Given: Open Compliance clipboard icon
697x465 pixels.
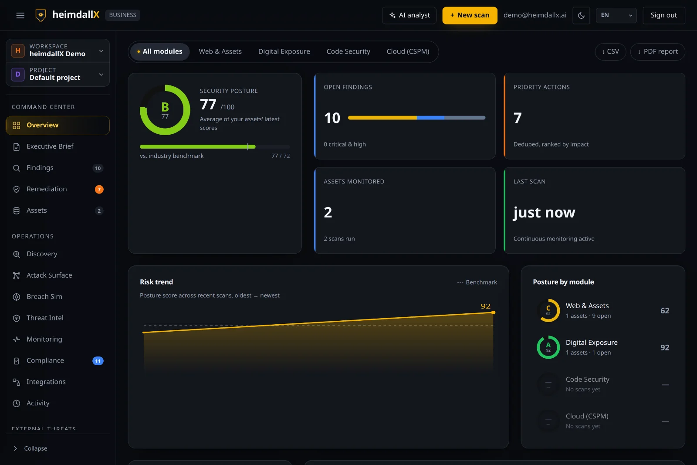Looking at the screenshot, I should [x=17, y=361].
